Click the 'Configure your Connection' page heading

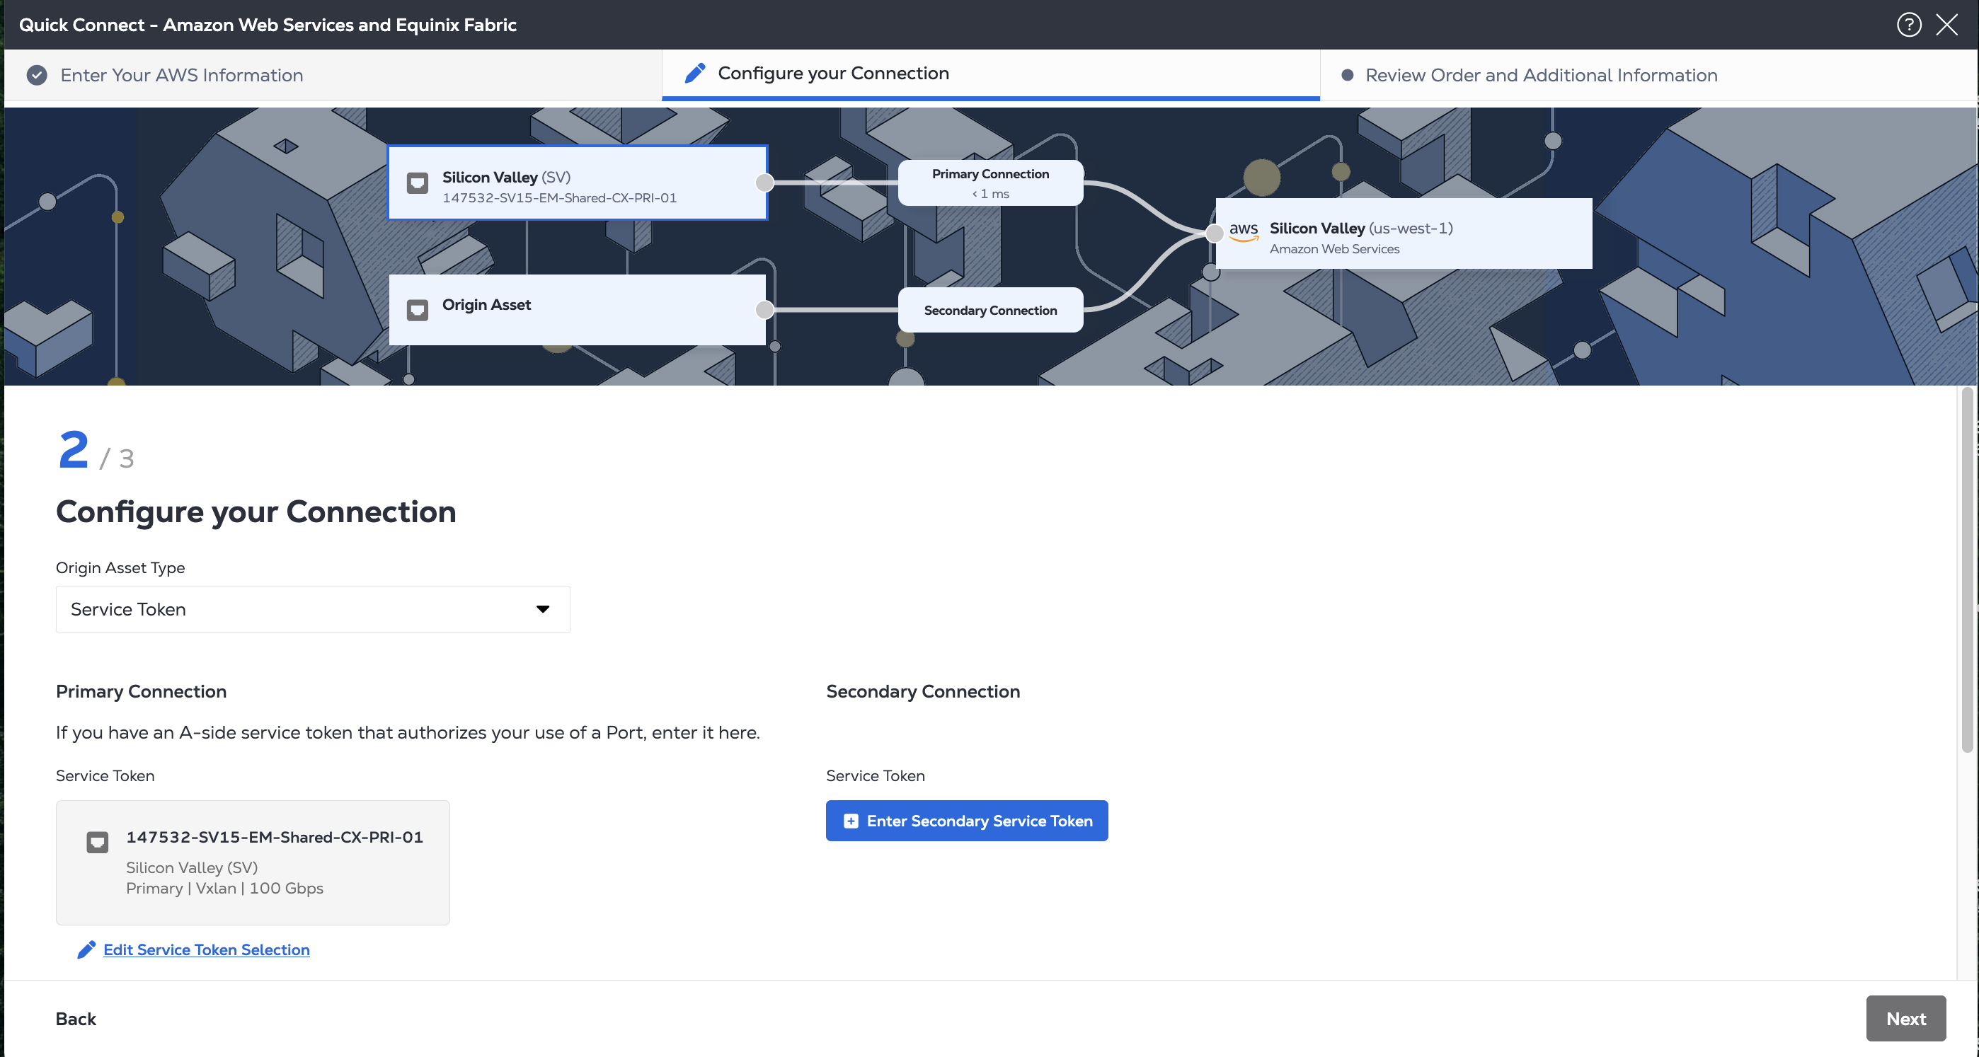tap(256, 512)
